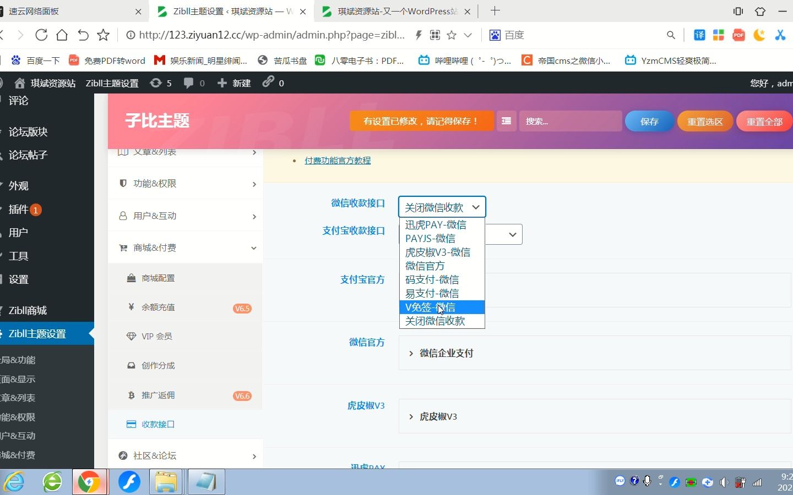Expand 用户&互动 settings menu
This screenshot has height=495, width=793.
pyautogui.click(x=186, y=216)
